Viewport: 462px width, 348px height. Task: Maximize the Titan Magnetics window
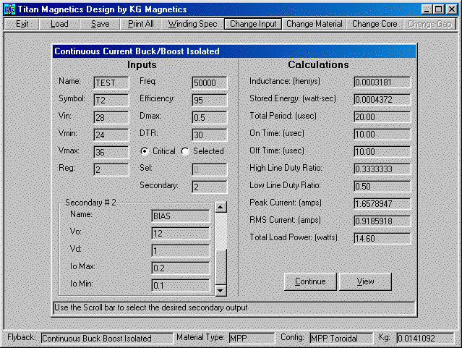click(x=438, y=9)
